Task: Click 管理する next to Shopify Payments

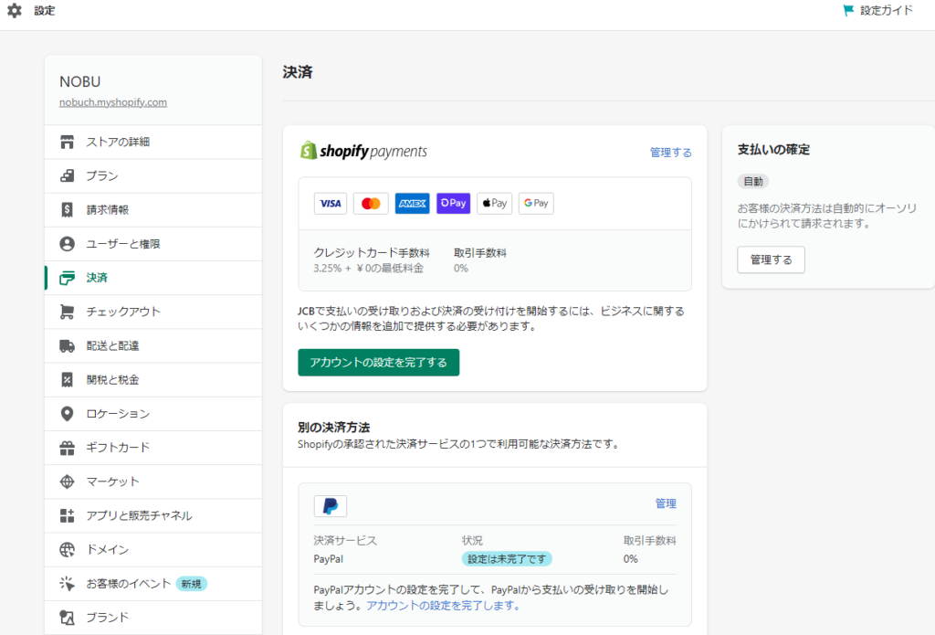Action: 671,152
